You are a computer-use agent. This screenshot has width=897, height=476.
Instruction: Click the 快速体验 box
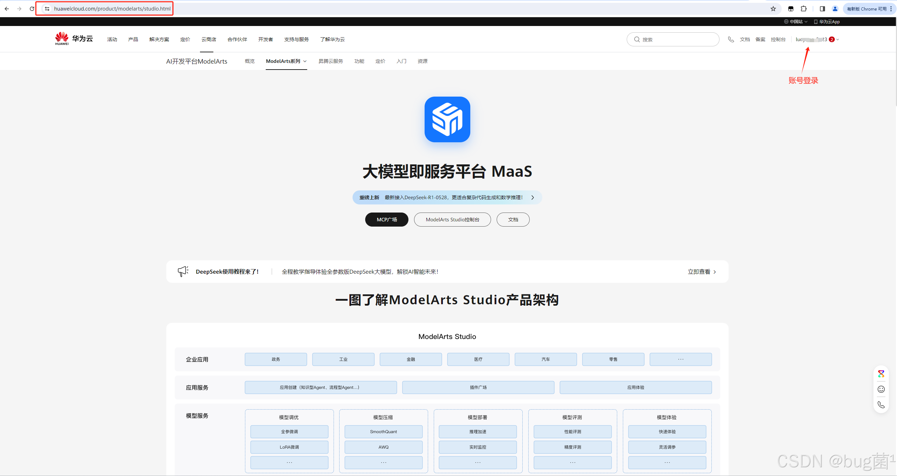click(x=667, y=432)
